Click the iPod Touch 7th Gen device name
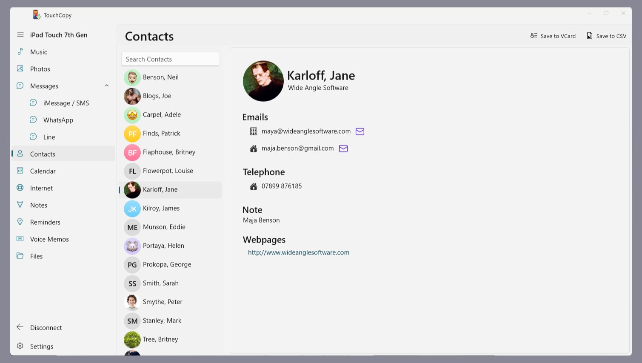Screen dimensions: 642x363 (59, 35)
